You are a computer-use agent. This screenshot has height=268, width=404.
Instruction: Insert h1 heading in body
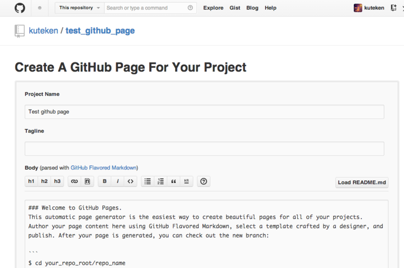pos(31,182)
